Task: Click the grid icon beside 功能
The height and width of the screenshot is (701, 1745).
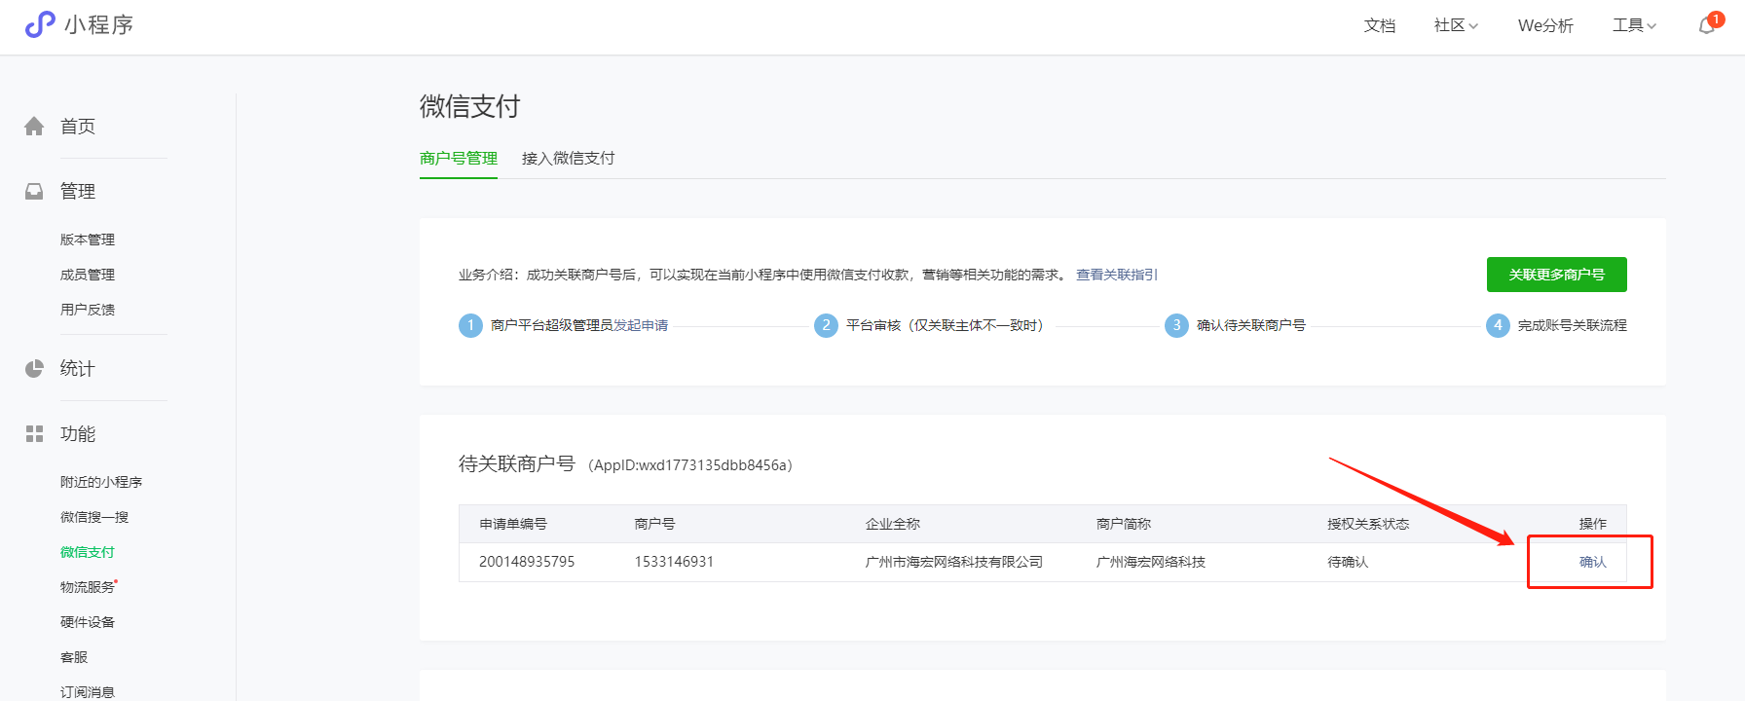Action: (x=34, y=434)
